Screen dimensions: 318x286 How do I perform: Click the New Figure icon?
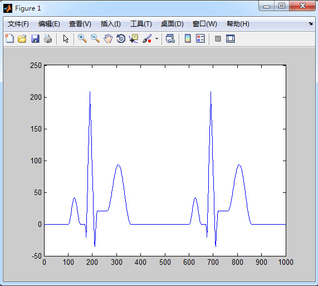coord(9,38)
